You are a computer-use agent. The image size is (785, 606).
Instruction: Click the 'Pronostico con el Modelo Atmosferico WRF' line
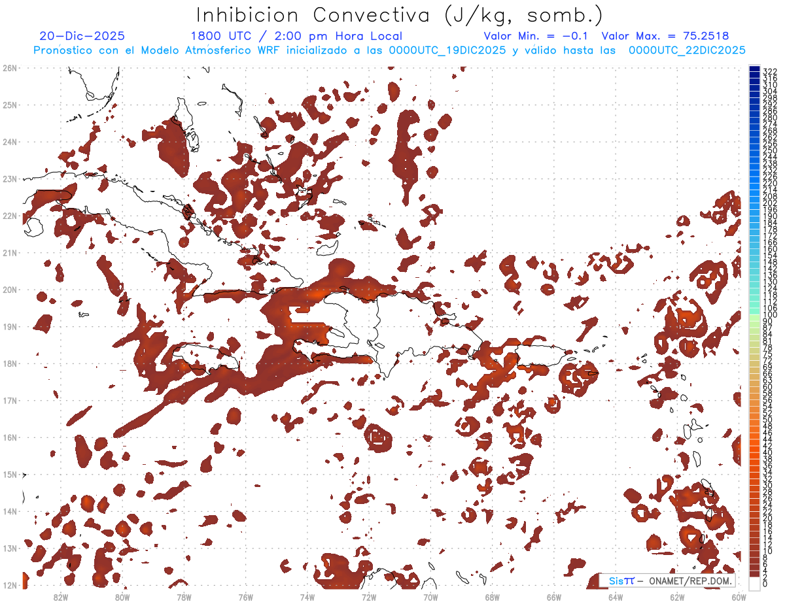click(389, 50)
